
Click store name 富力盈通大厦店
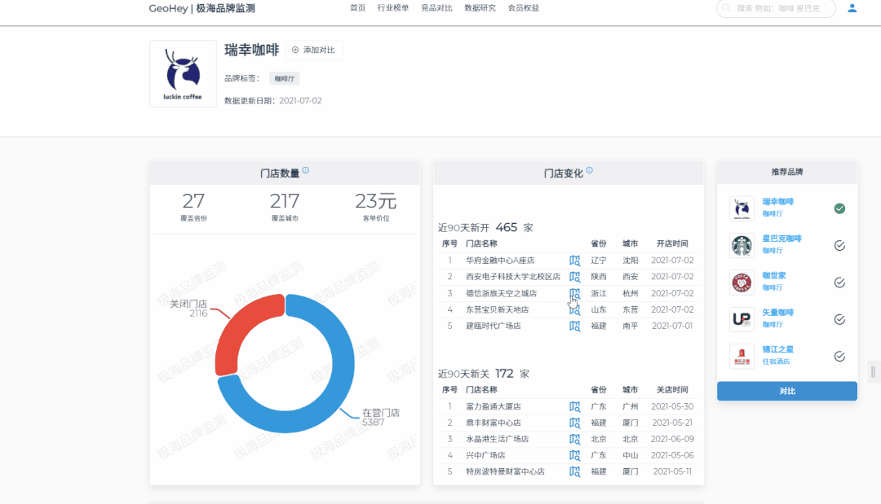494,406
